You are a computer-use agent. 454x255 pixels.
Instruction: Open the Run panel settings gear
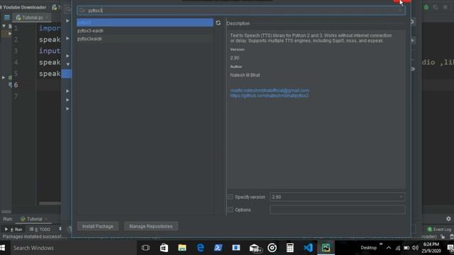coord(448,219)
